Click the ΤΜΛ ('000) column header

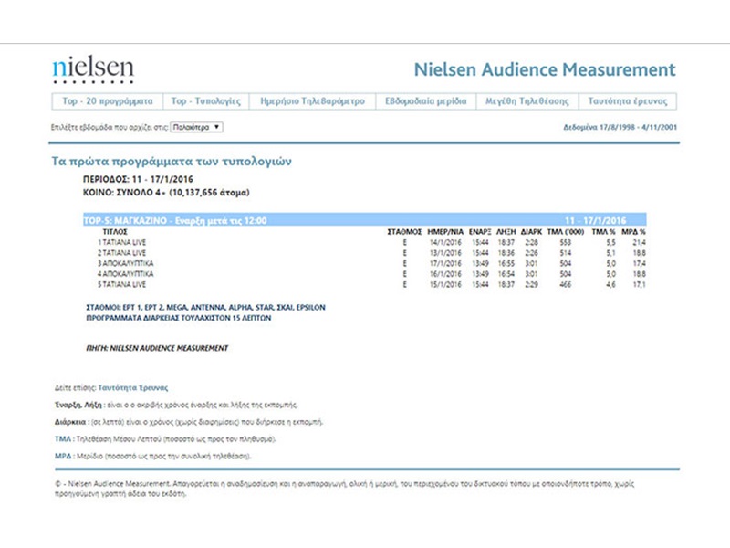565,232
